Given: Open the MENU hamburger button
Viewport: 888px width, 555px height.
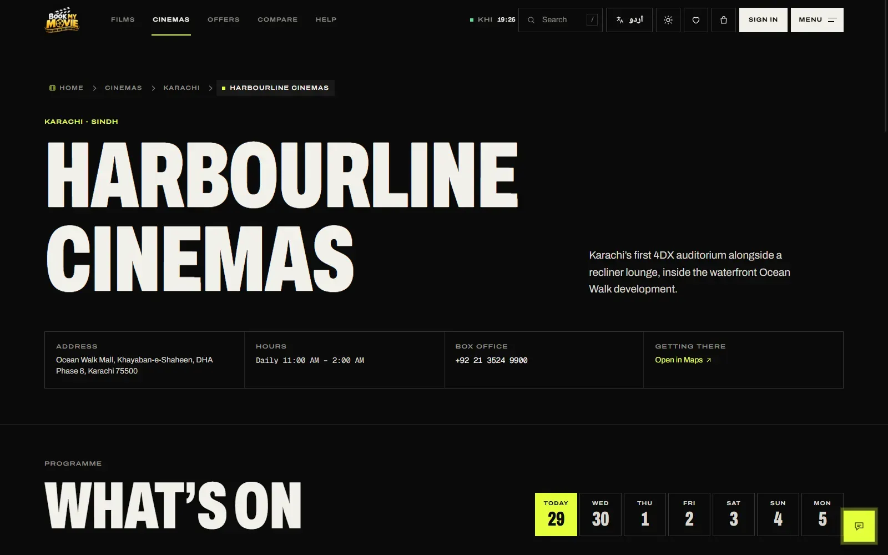Looking at the screenshot, I should (817, 20).
